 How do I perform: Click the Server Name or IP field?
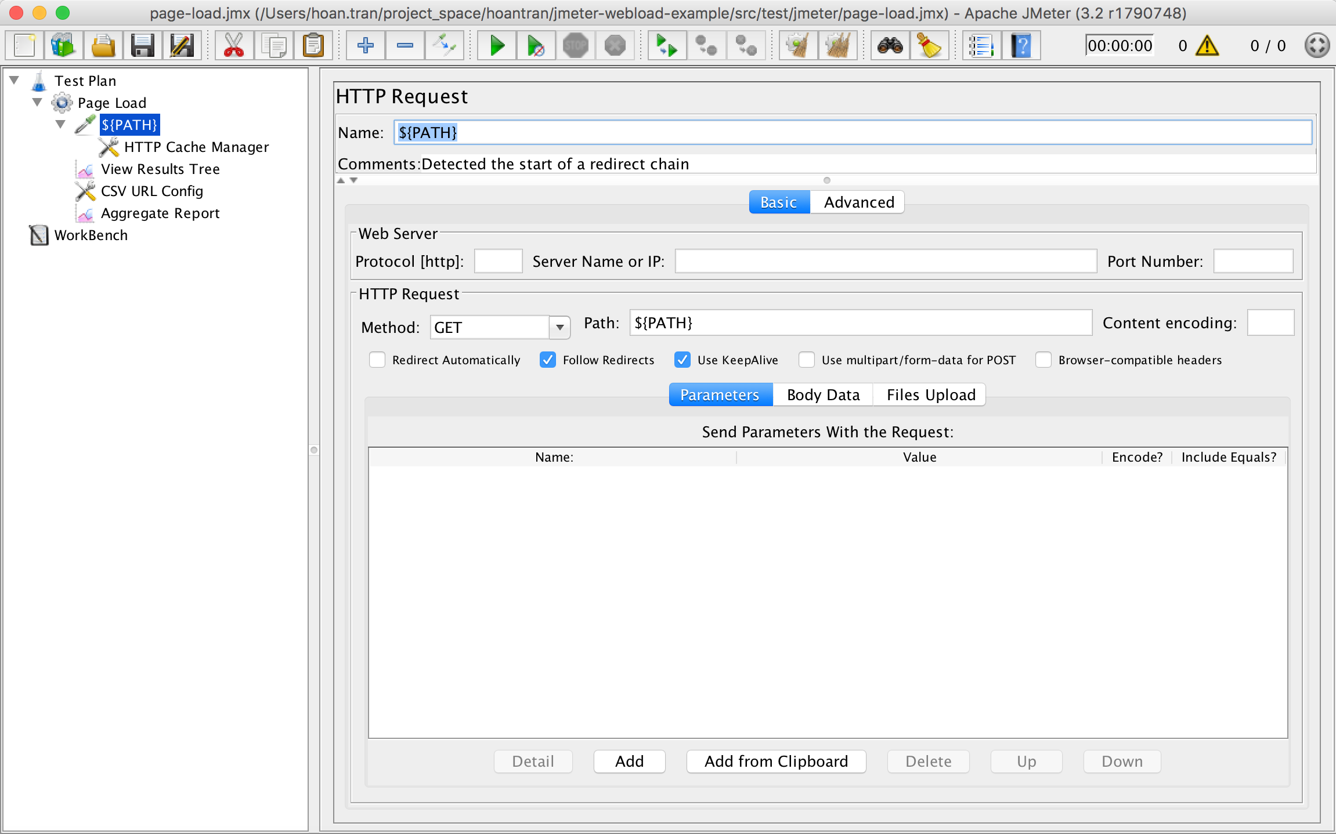point(886,262)
